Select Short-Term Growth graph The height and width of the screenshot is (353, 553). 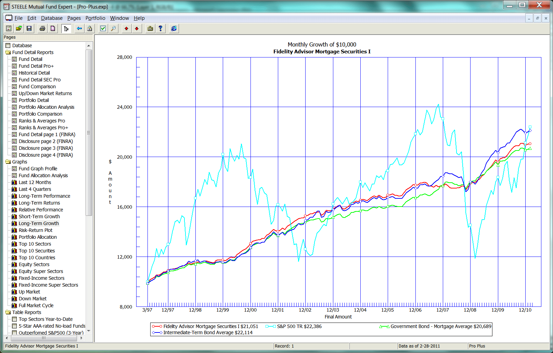tap(39, 217)
